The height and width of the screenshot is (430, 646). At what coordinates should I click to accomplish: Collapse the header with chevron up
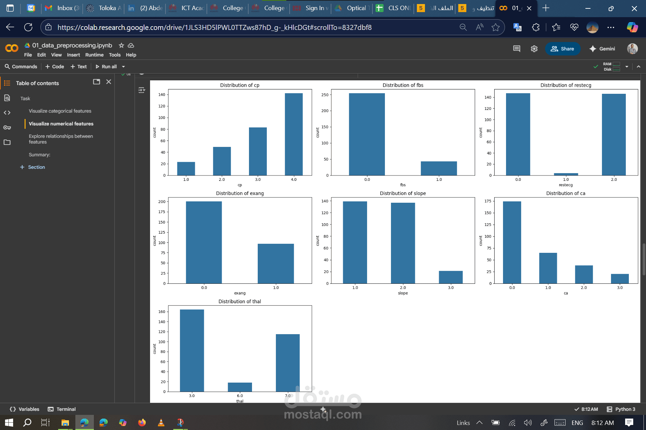pyautogui.click(x=638, y=67)
